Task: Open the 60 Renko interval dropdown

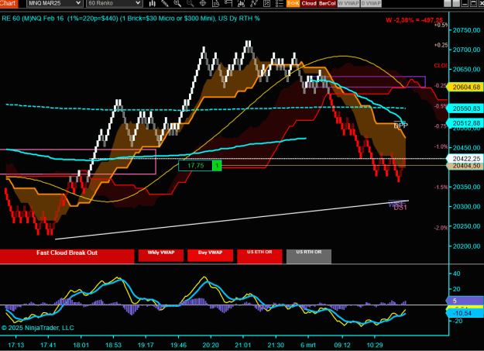Action: pyautogui.click(x=114, y=3)
